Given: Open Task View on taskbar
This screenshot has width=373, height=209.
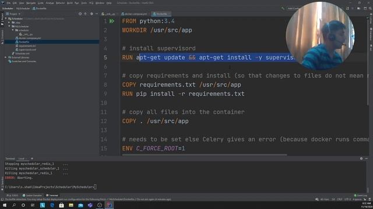Looking at the screenshot, I should [x=33, y=205].
